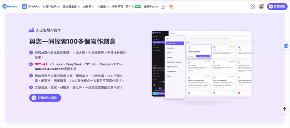Click the download icon in navbar
The width and height of the screenshot is (290, 128).
(163, 7)
